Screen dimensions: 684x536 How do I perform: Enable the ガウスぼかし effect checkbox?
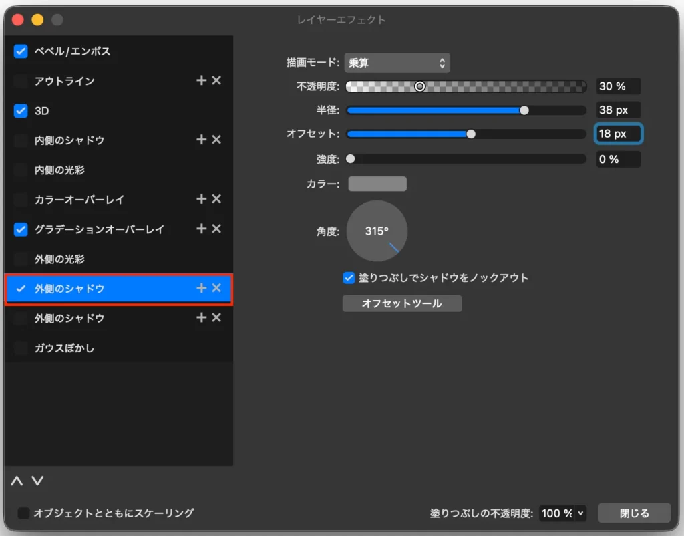point(21,348)
